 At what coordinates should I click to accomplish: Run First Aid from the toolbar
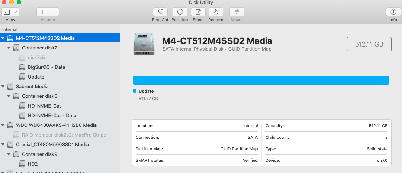160,12
